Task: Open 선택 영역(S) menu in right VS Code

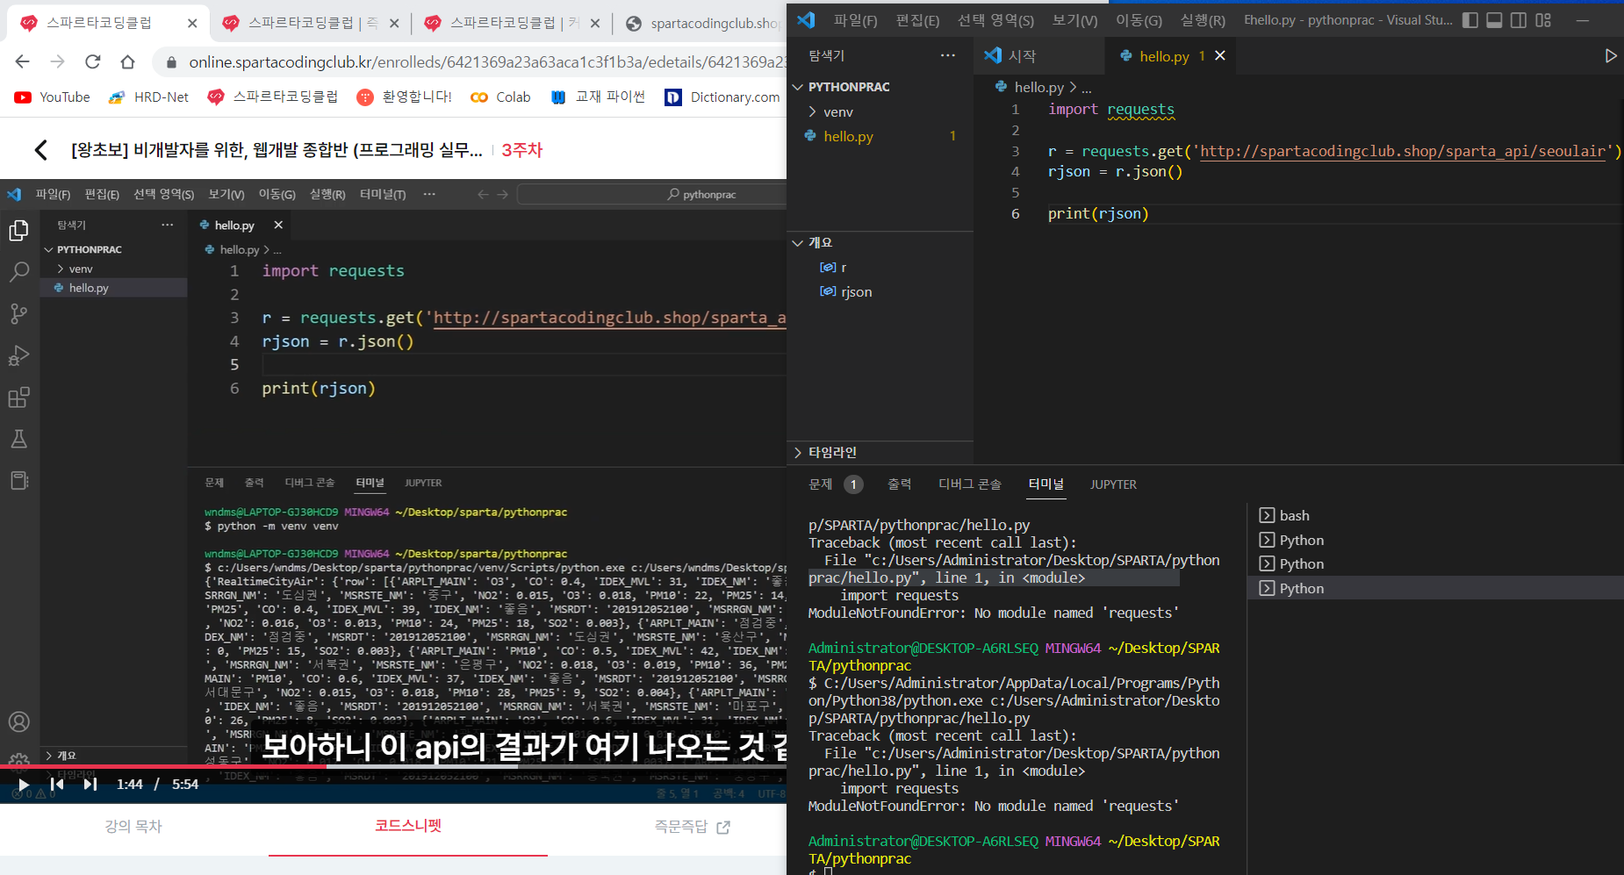Action: [x=995, y=20]
